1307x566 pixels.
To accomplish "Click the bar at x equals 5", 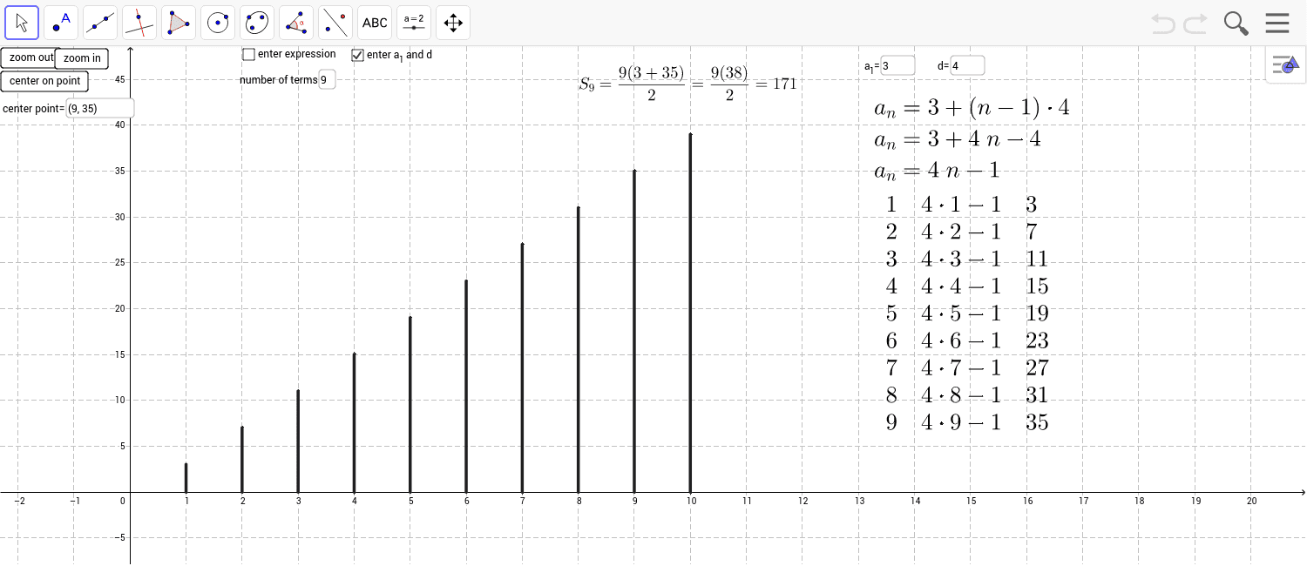I will tap(410, 405).
